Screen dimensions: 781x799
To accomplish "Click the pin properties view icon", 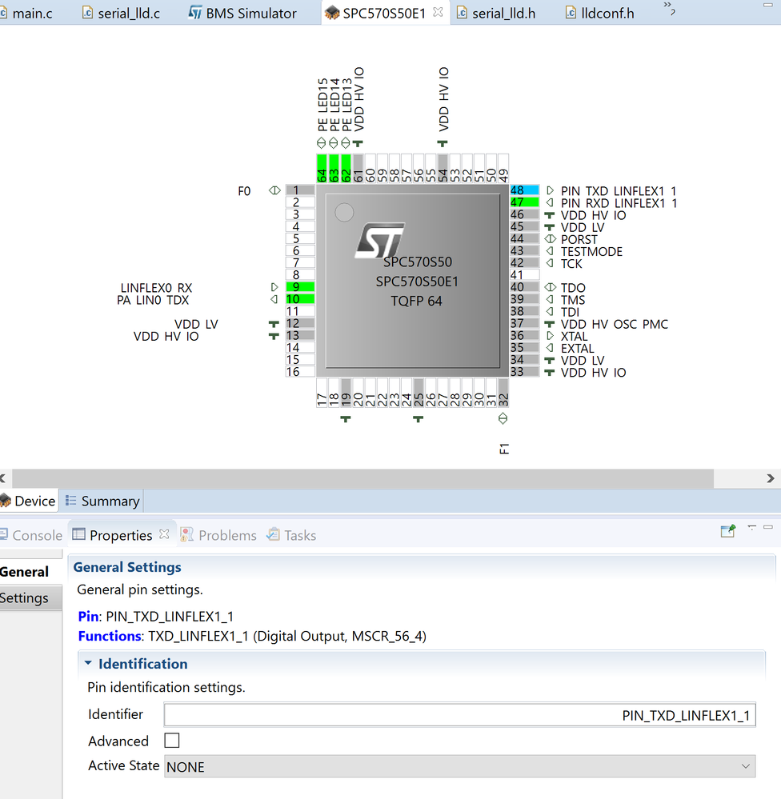I will pos(728,531).
